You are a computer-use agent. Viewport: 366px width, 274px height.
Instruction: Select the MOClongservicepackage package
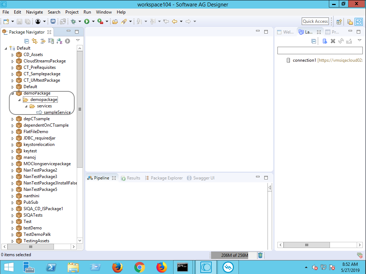click(x=47, y=164)
